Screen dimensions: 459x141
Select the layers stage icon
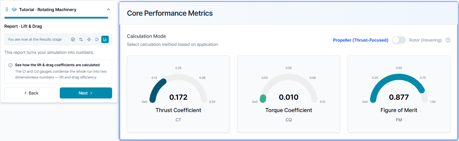[x=73, y=39]
